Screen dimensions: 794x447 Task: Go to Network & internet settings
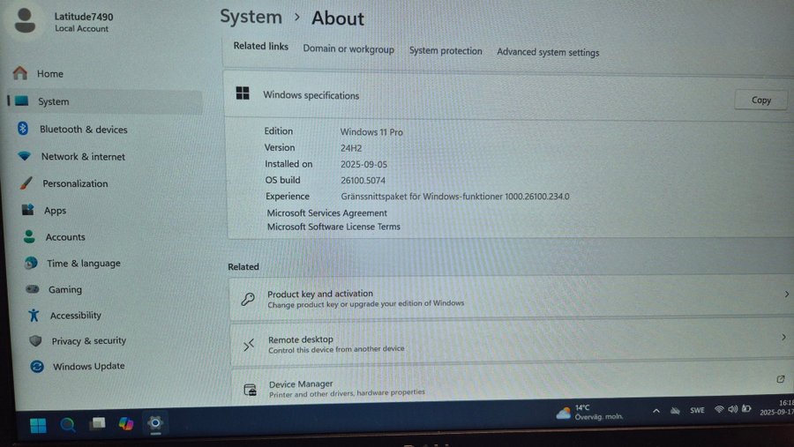click(x=83, y=157)
